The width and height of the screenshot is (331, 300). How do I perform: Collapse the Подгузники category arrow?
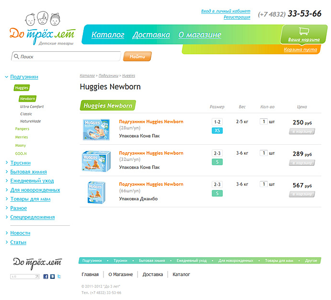(x=7, y=77)
